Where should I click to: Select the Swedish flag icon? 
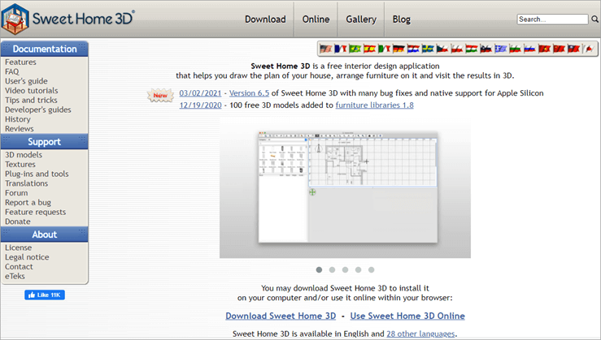pos(428,49)
